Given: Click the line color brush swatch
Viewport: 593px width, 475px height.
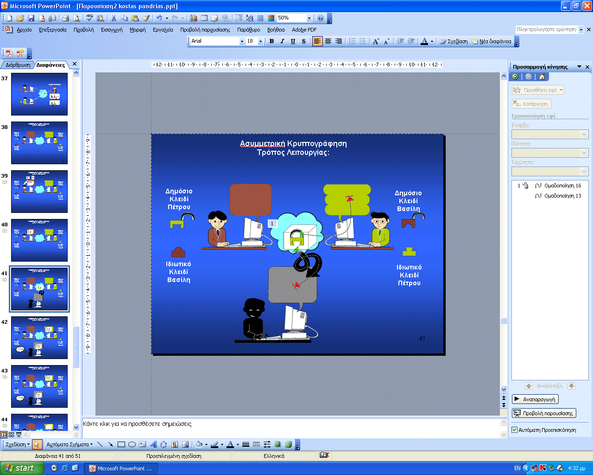Looking at the screenshot, I should pyautogui.click(x=214, y=444).
